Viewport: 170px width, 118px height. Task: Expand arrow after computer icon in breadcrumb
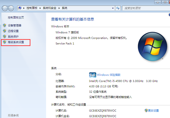click(x=24, y=8)
